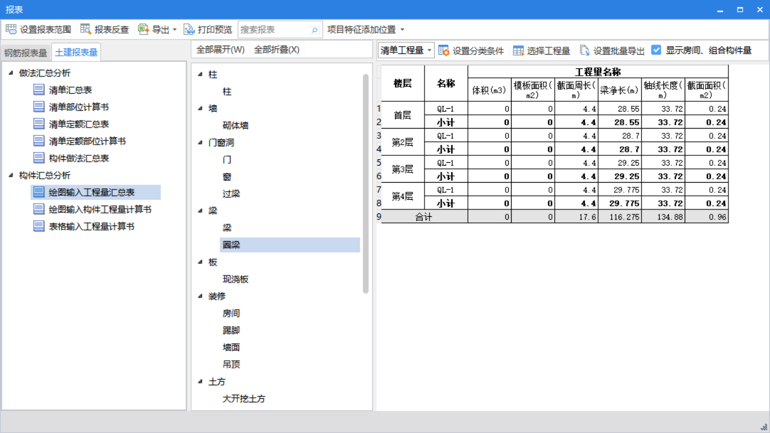770x433 pixels.
Task: Select 窗 in component tree
Action: 227,176
